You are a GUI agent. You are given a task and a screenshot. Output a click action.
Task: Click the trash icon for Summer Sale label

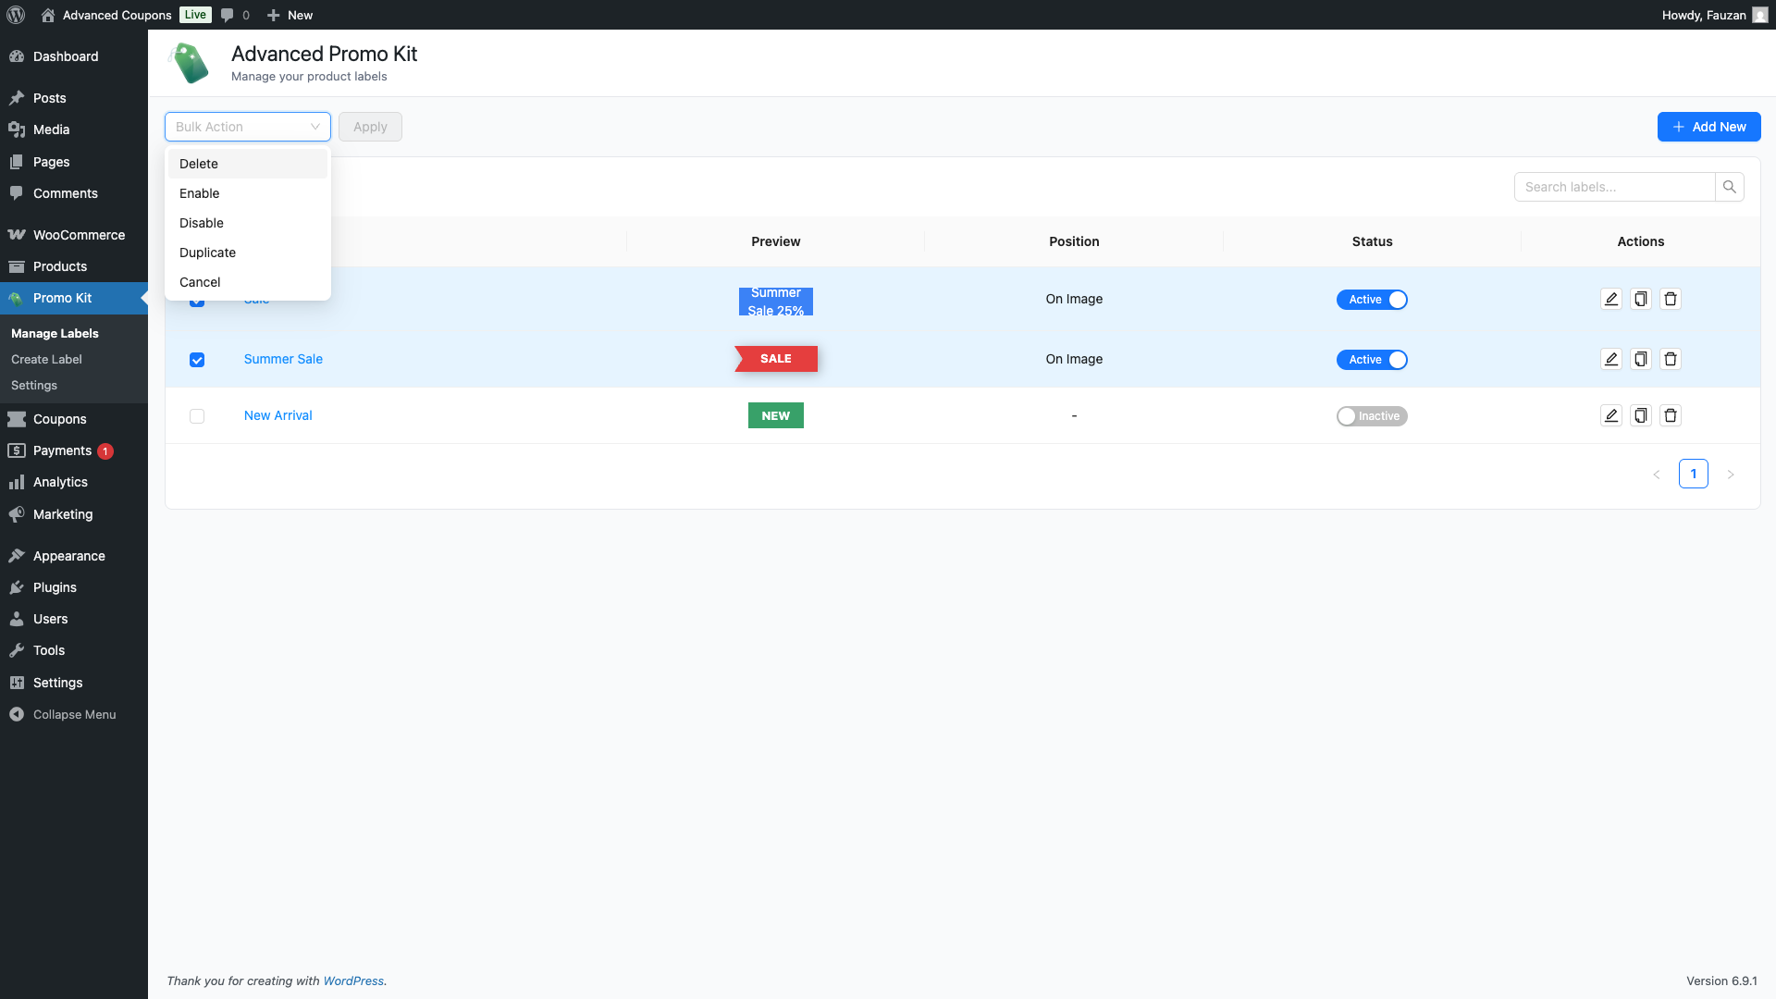point(1670,359)
